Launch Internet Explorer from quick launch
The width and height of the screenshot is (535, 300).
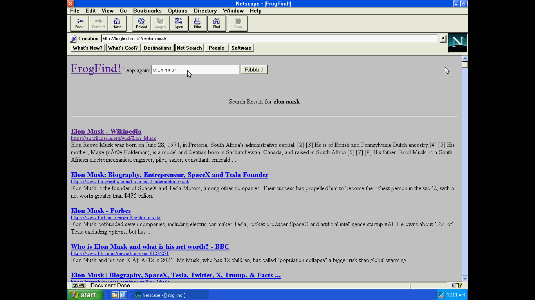124,295
